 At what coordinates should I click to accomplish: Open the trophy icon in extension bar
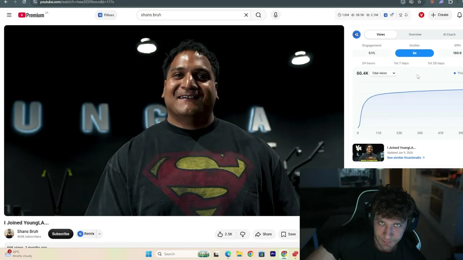tap(400, 15)
